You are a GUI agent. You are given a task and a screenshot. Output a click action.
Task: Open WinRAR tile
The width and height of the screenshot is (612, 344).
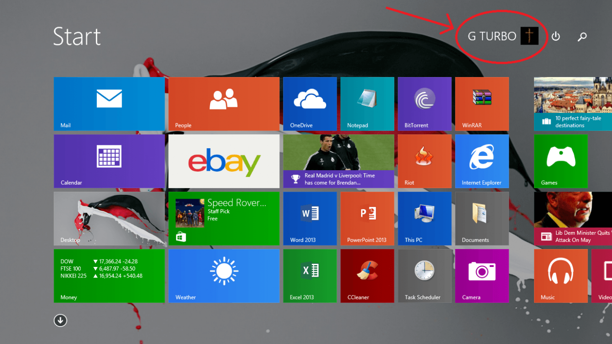tap(482, 104)
